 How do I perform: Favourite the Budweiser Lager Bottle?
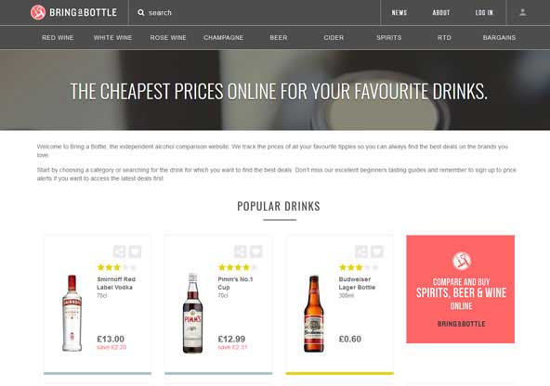tap(377, 251)
